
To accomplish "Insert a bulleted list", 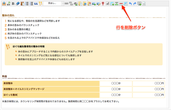I will pos(27,3).
